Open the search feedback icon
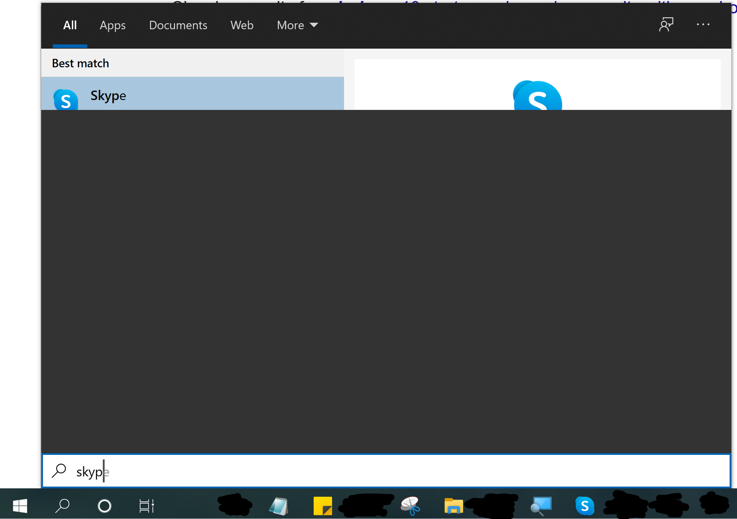 pos(666,25)
